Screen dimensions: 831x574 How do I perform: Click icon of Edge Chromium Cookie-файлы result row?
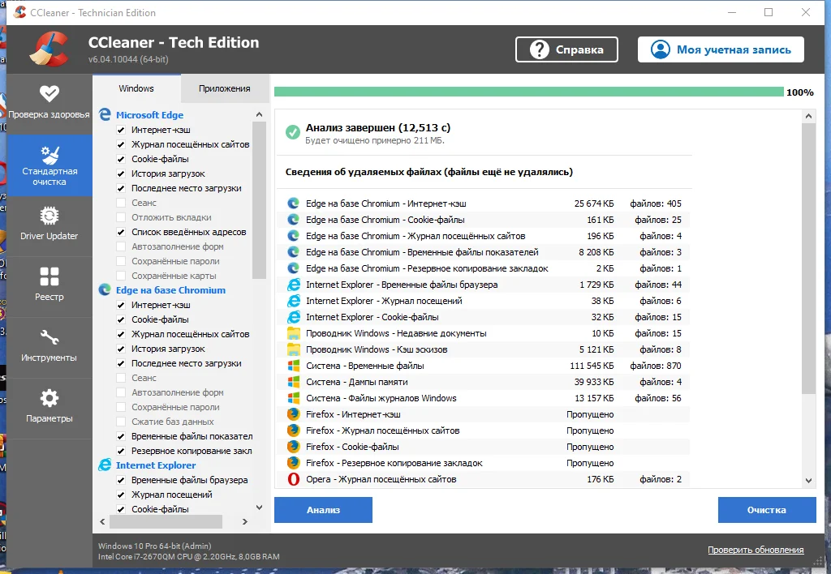point(293,220)
